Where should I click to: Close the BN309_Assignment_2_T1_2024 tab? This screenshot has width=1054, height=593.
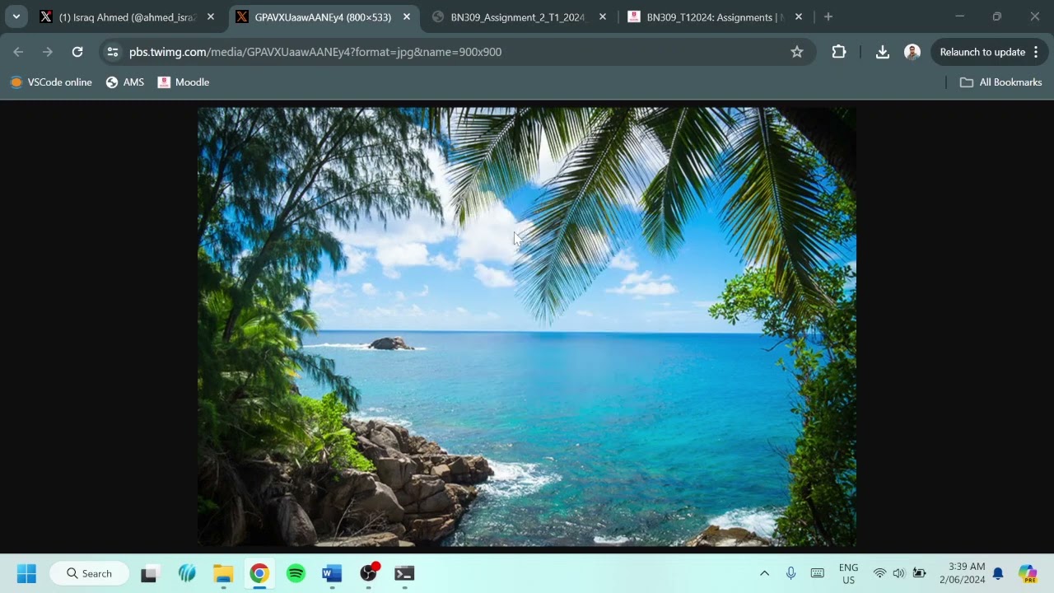(x=603, y=16)
